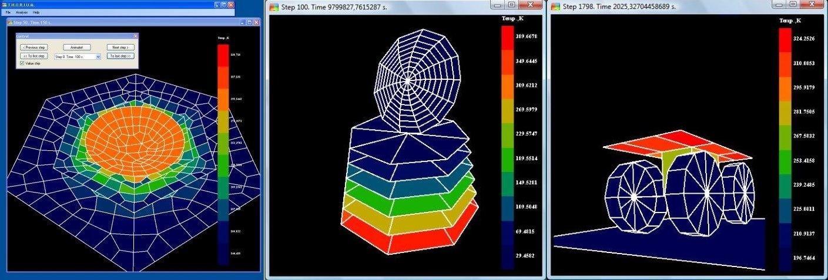The height and width of the screenshot is (280, 828).
Task: Jump ahead using To last step
Action: click(x=120, y=56)
